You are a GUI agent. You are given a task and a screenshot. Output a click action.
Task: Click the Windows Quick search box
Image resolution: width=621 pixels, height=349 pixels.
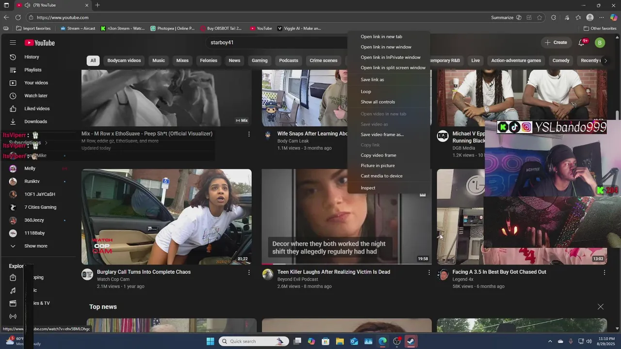point(253,341)
